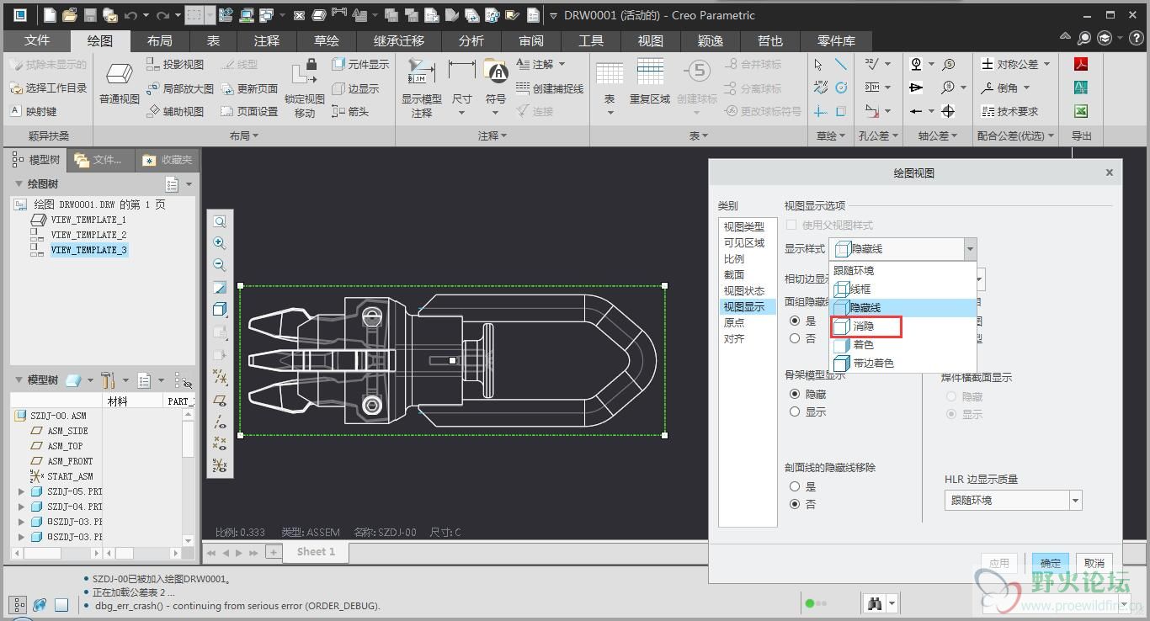Image resolution: width=1150 pixels, height=621 pixels.
Task: Select the 局部放大图 detail view tool
Action: (x=179, y=88)
